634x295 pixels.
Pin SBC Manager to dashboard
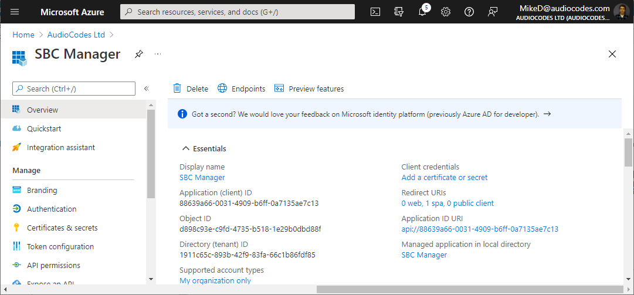point(138,54)
